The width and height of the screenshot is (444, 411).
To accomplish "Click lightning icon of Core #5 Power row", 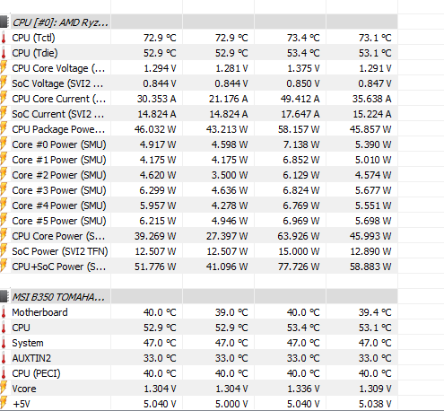I will click(x=4, y=220).
